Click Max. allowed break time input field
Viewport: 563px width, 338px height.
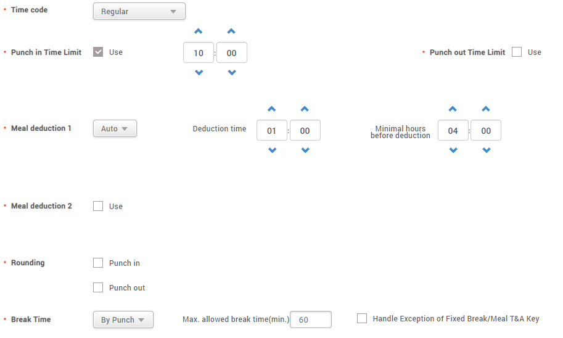[x=310, y=319]
